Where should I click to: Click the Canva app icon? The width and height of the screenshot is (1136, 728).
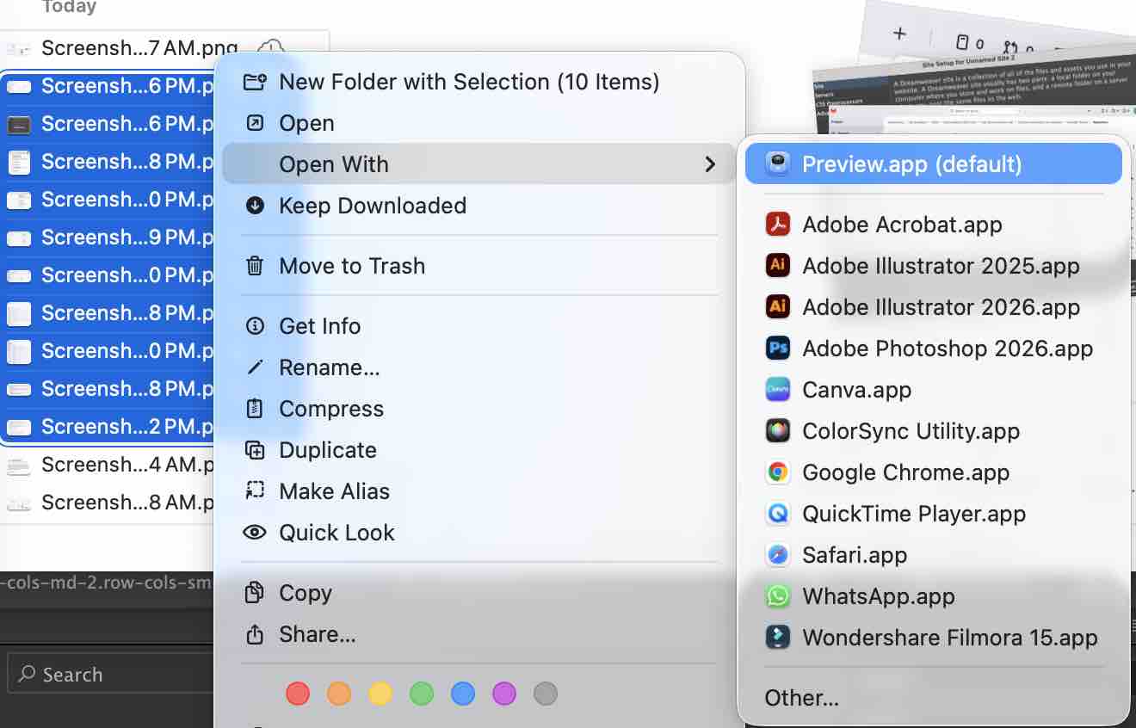(778, 390)
